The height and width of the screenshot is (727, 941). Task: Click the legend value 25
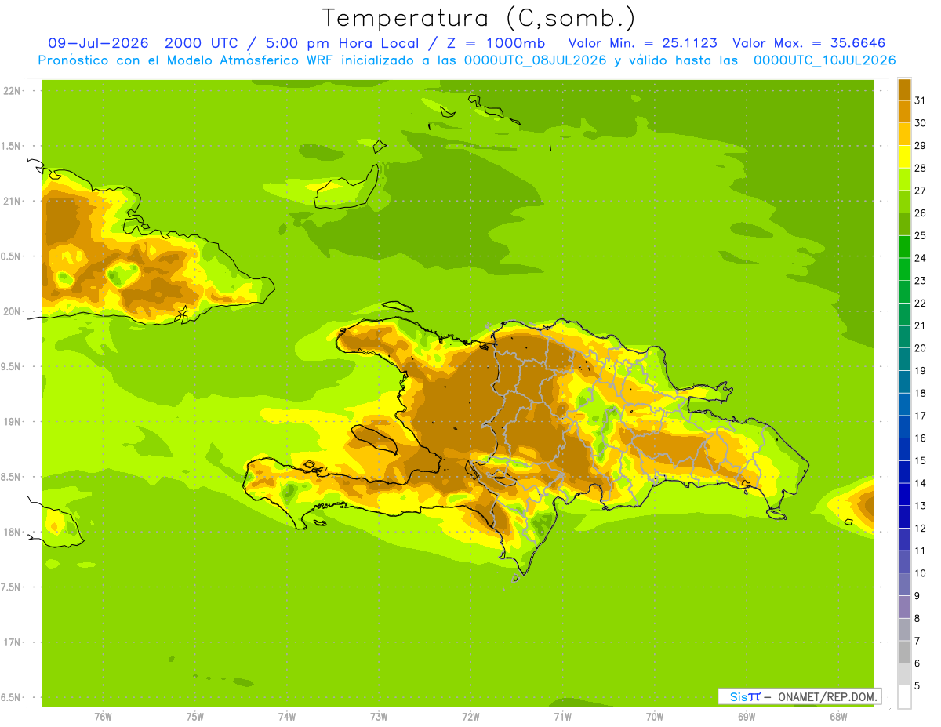[x=921, y=235]
